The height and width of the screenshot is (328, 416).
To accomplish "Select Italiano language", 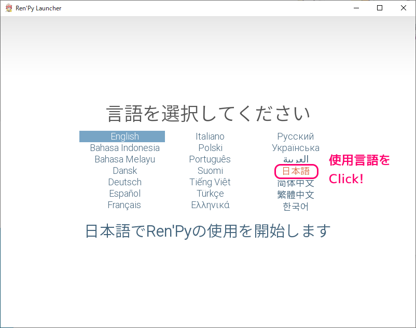I will coord(210,136).
